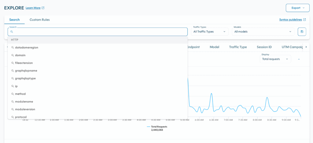Image resolution: width=313 pixels, height=143 pixels.
Task: Open the Traffic Types dropdown
Action: (210, 32)
